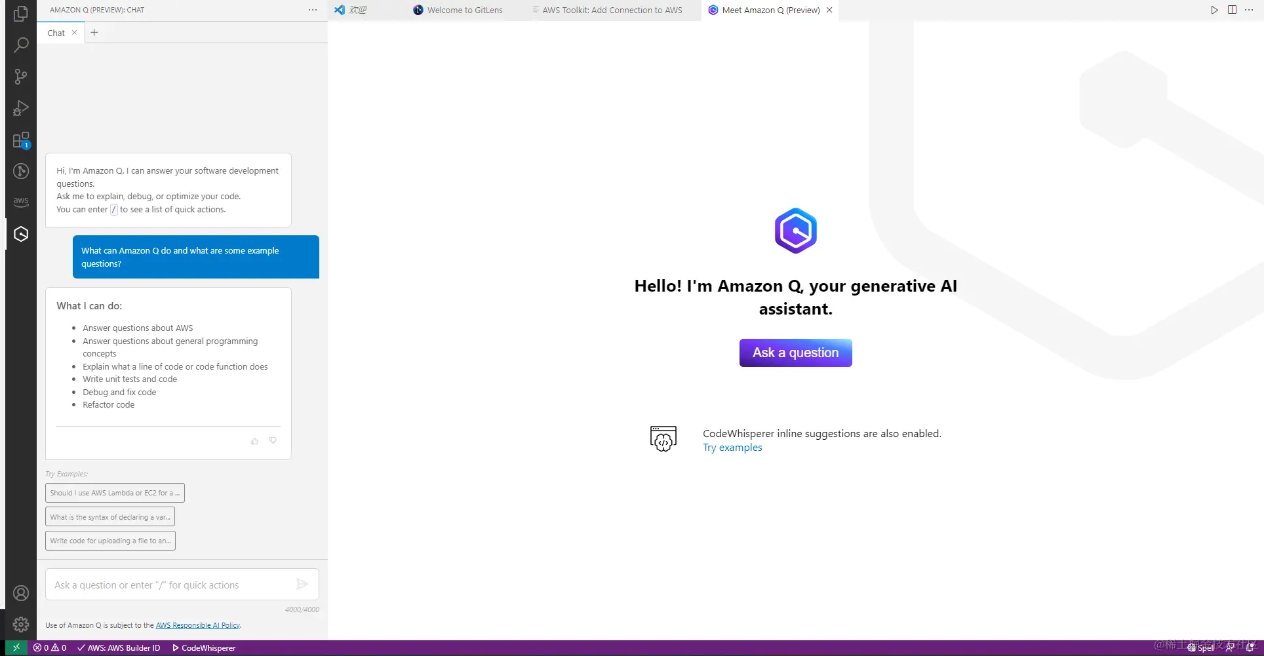Screen dimensions: 1264x656
Task: Open the Extensions view
Action: click(x=21, y=140)
